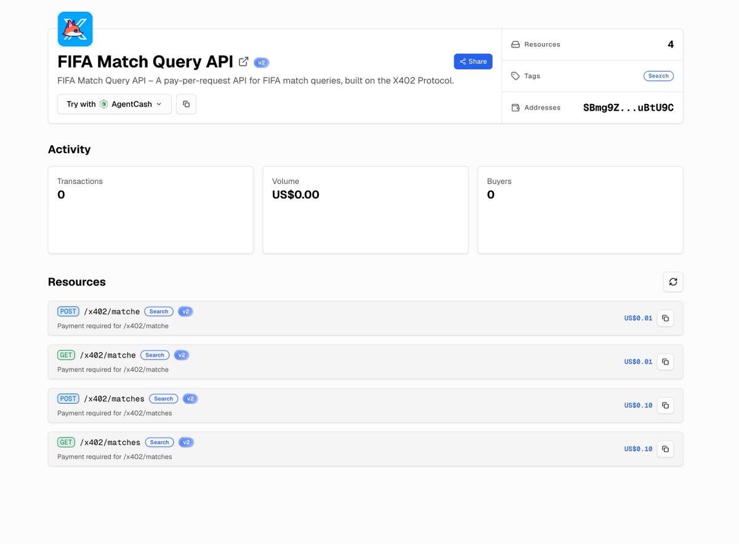Click the Addresses wallet icon
The height and width of the screenshot is (544, 739).
(x=515, y=108)
